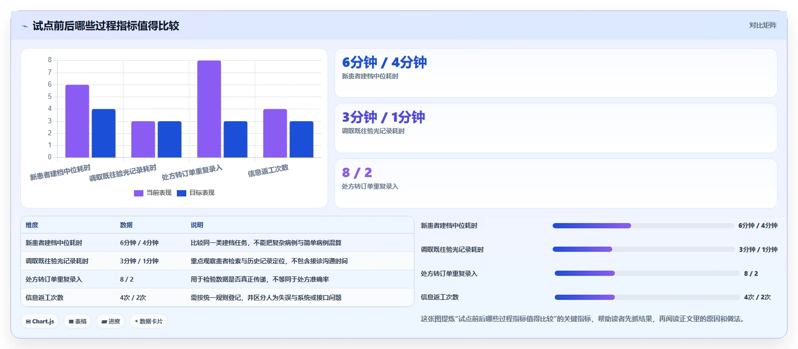Click the blue bar for 处方转订单重复录入
This screenshot has height=349, width=798.
235,139
